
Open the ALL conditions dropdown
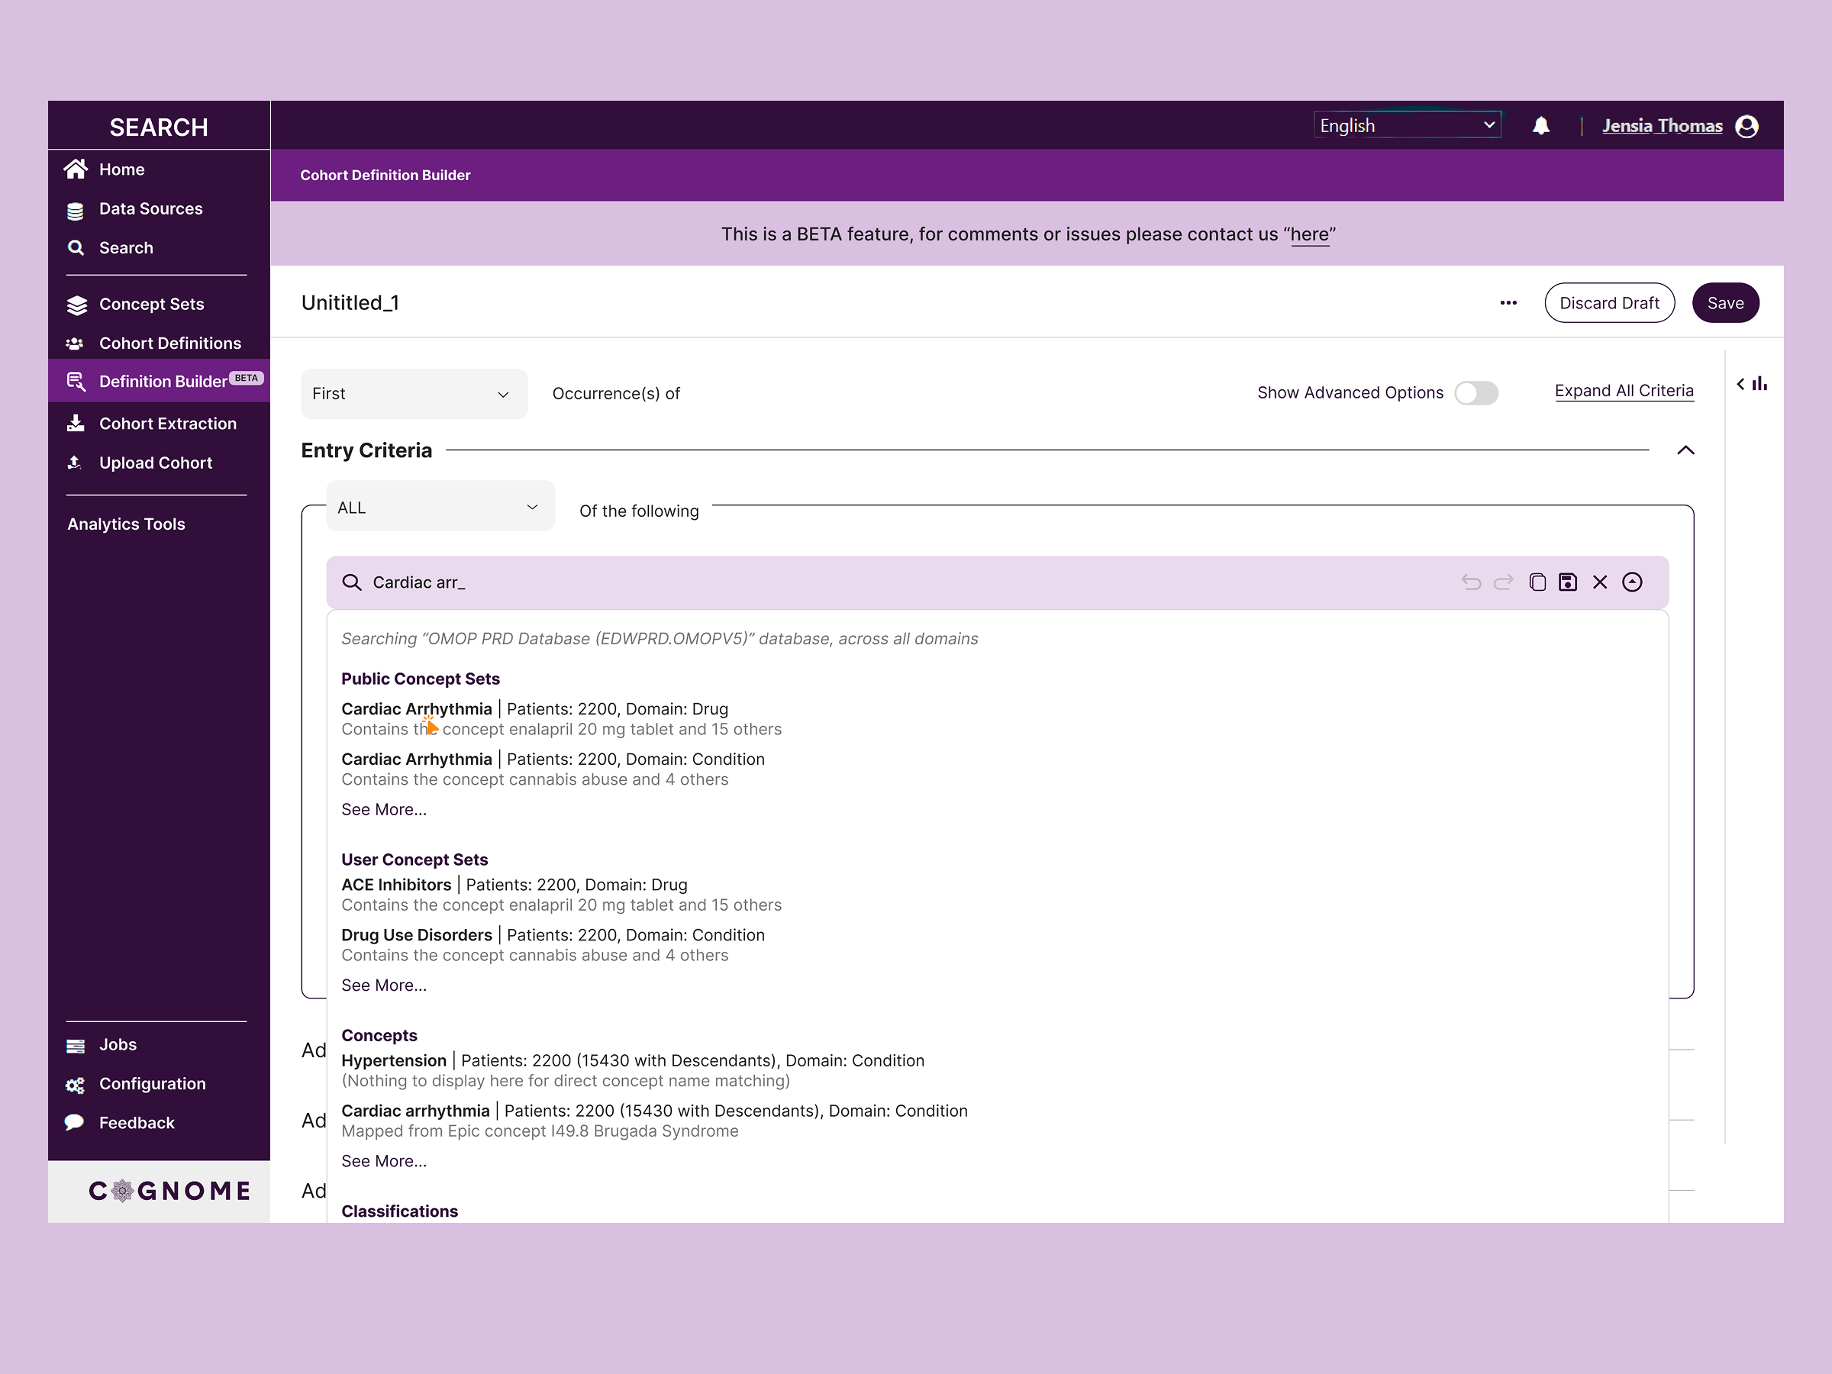pos(440,506)
